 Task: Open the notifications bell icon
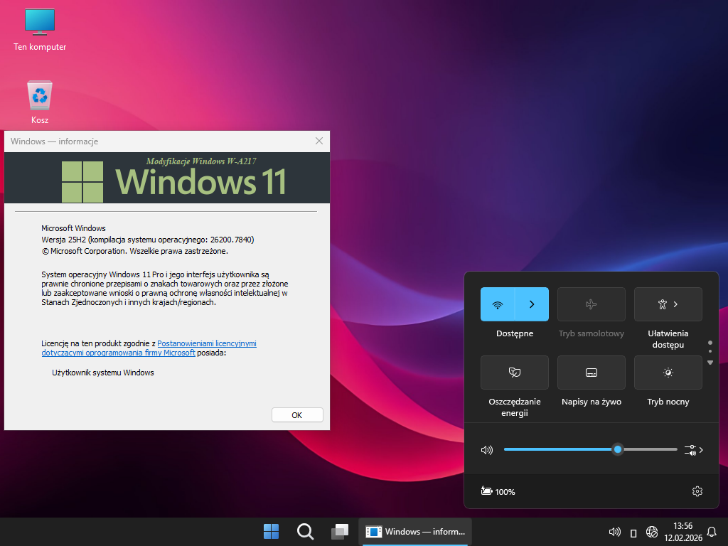pyautogui.click(x=712, y=532)
